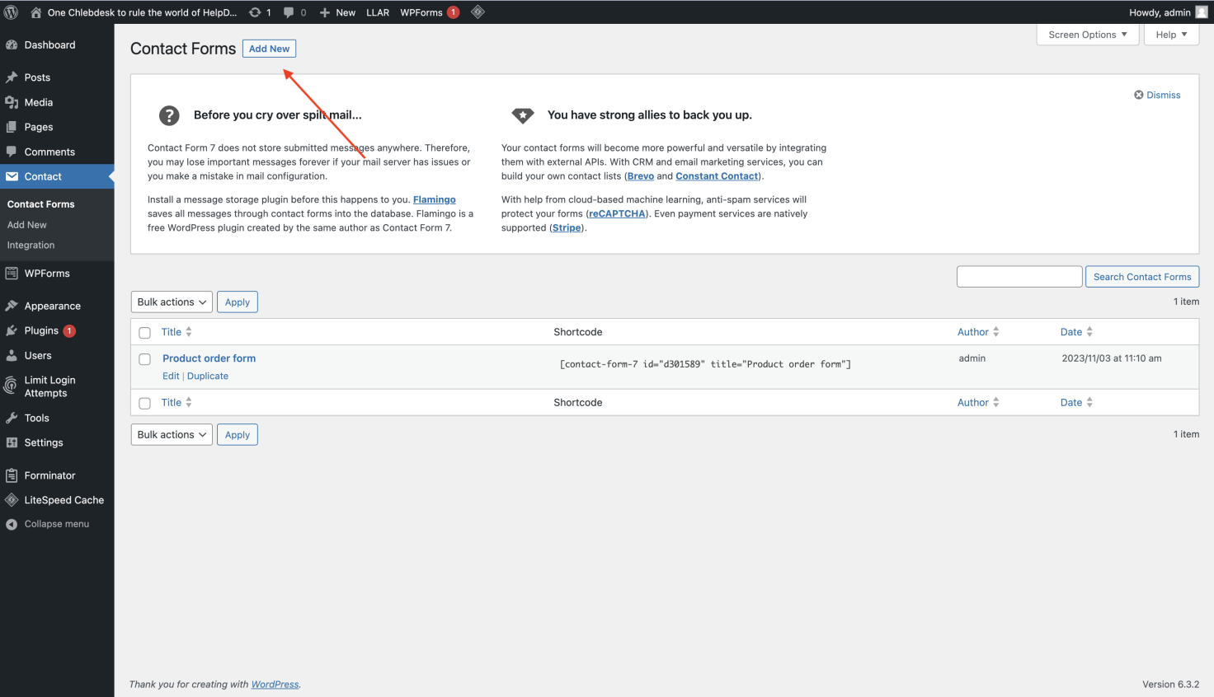Click Edit under Product order form

pyautogui.click(x=171, y=376)
